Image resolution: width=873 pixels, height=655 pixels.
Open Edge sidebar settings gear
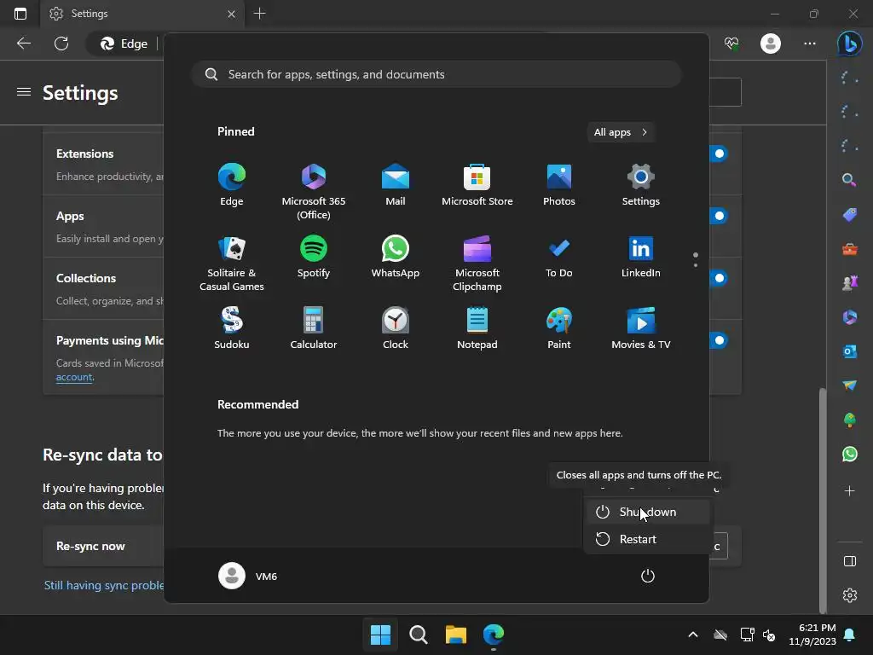(850, 594)
